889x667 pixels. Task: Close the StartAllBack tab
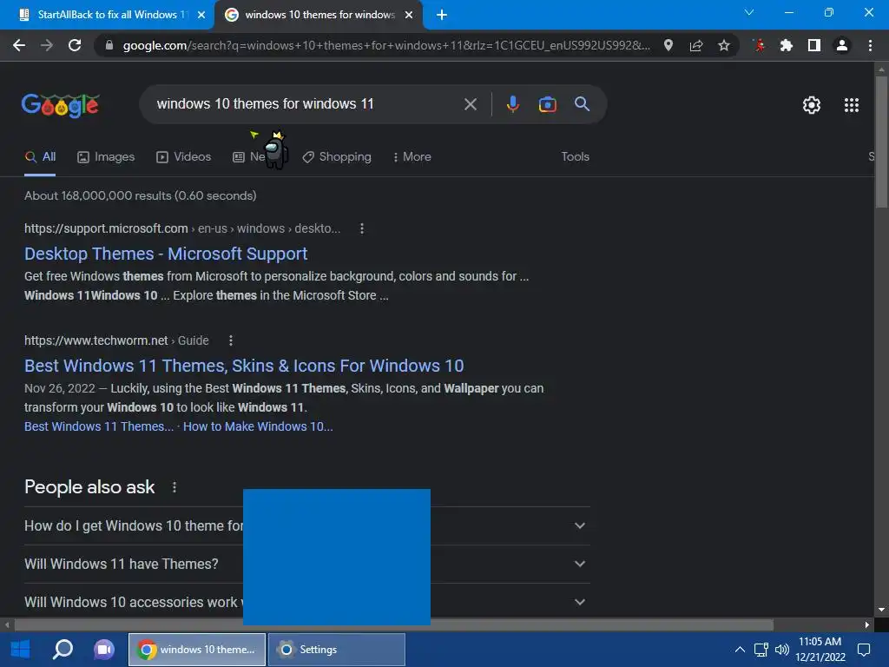coord(201,15)
